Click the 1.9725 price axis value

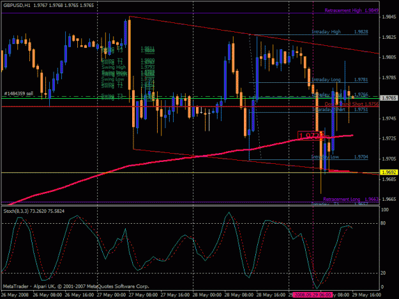(389, 138)
